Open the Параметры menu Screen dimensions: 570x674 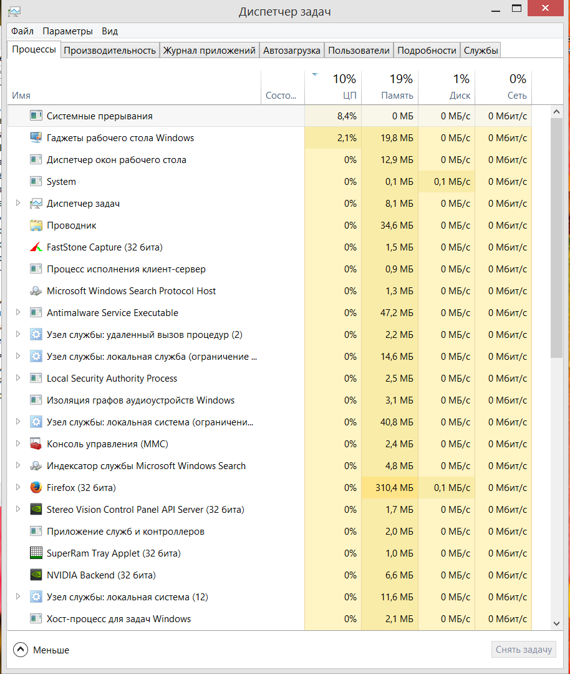67,31
